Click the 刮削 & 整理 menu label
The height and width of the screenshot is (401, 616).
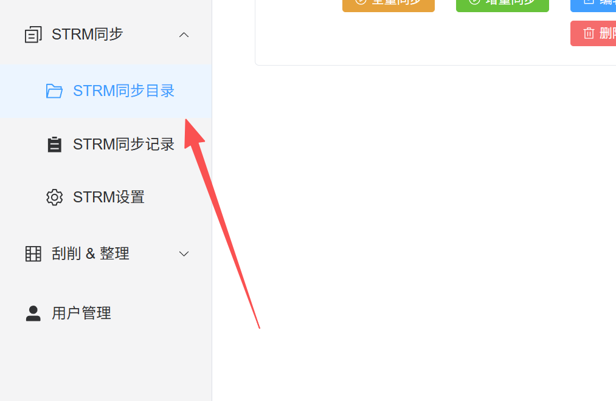(x=91, y=254)
